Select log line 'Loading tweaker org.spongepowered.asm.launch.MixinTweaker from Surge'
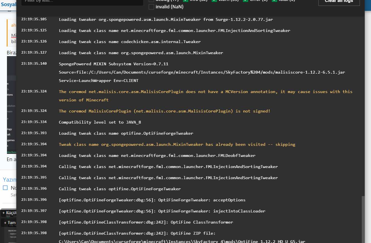Viewport: 371px width, 243px height. [x=166, y=19]
